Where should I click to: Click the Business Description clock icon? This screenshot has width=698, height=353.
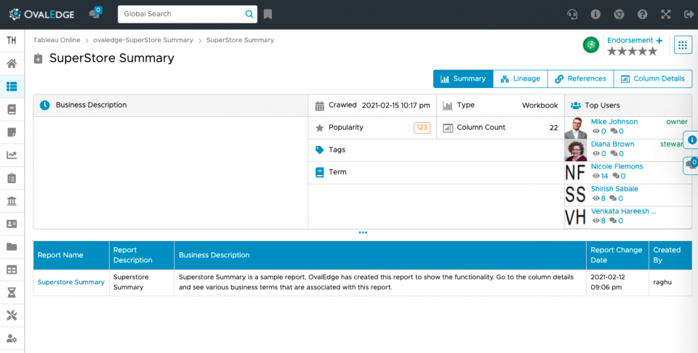pyautogui.click(x=44, y=105)
